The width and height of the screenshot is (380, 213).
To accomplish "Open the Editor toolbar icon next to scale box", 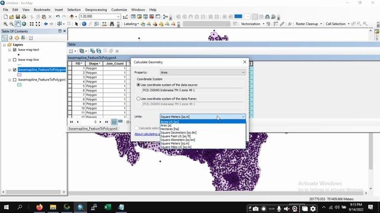I will [125, 17].
